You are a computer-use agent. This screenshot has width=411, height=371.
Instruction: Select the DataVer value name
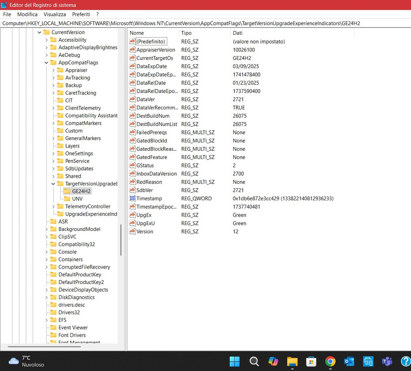(146, 99)
